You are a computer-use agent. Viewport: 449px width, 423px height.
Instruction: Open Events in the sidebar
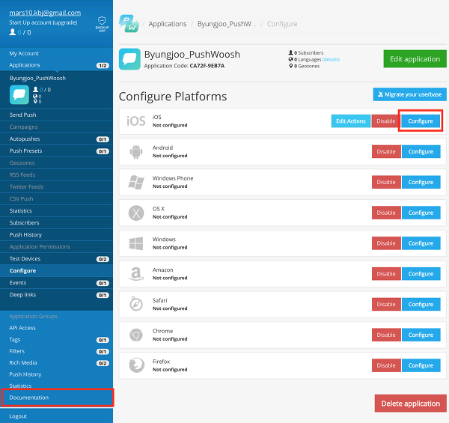coord(56,283)
